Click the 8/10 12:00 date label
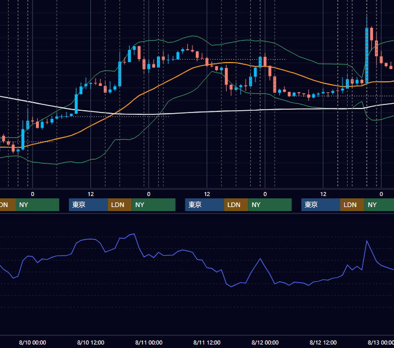The image size is (394, 348). [90, 342]
